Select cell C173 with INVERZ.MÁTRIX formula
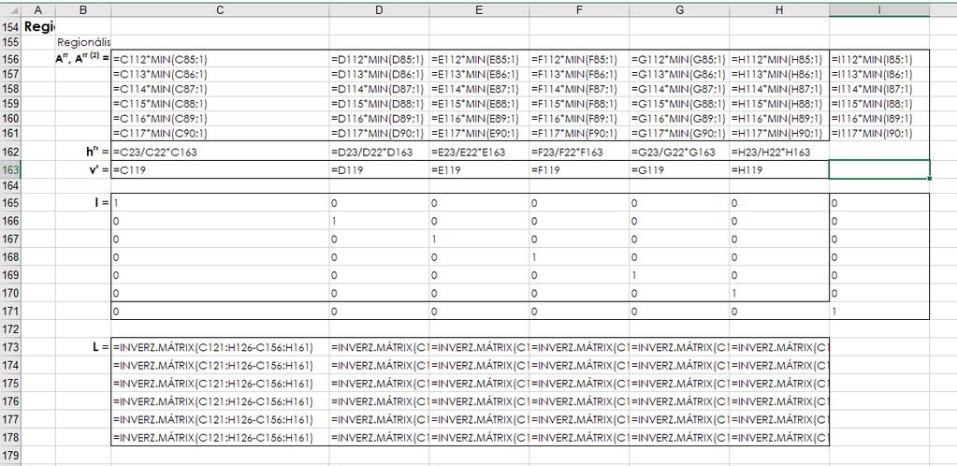957x466 pixels. coord(221,347)
